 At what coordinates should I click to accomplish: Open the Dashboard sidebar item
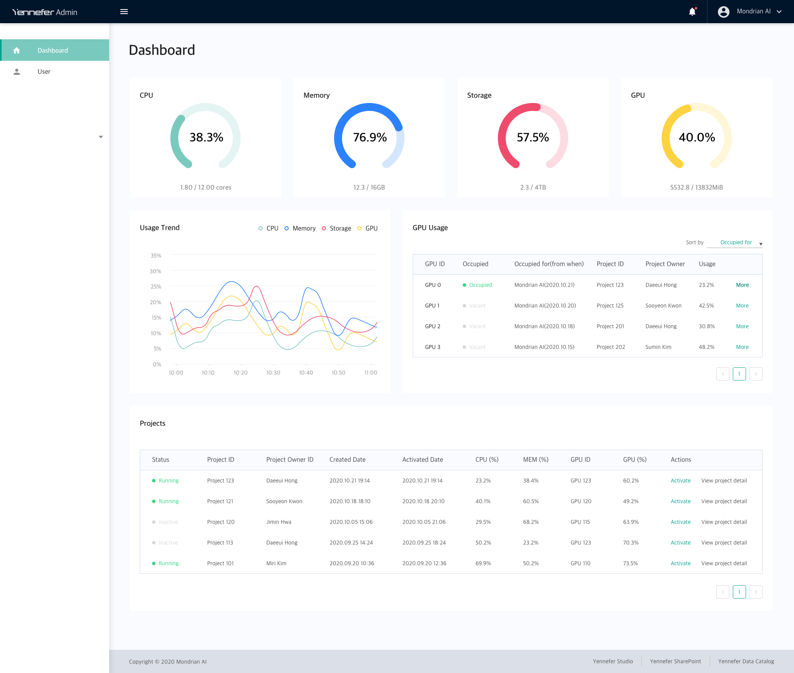(x=53, y=50)
